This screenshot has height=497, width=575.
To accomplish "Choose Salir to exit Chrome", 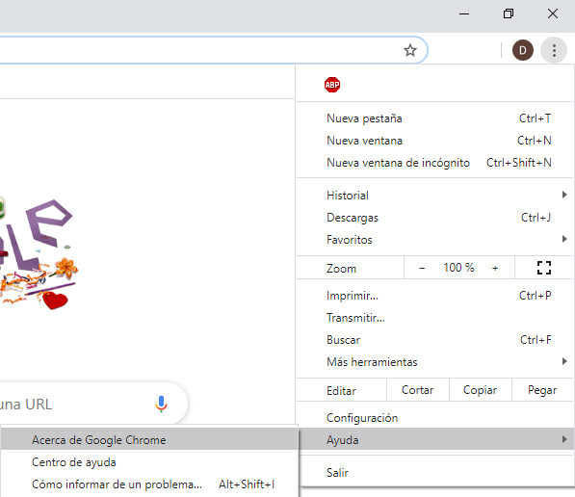I will coord(435,472).
